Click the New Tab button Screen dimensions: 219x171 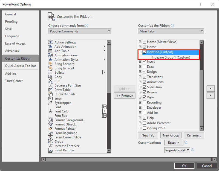(148, 135)
